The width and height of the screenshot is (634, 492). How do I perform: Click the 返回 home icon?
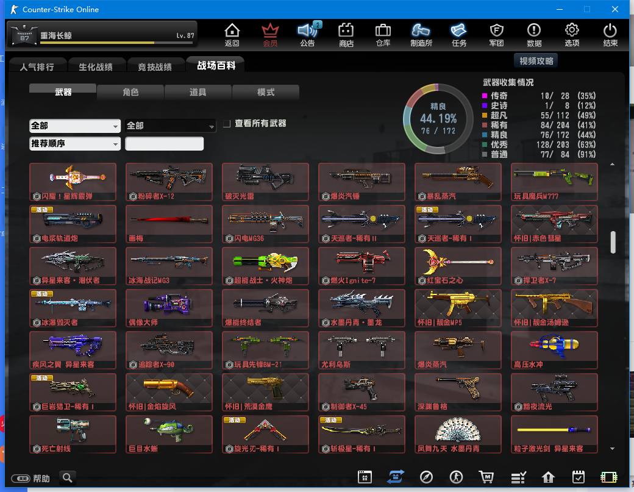pos(232,34)
